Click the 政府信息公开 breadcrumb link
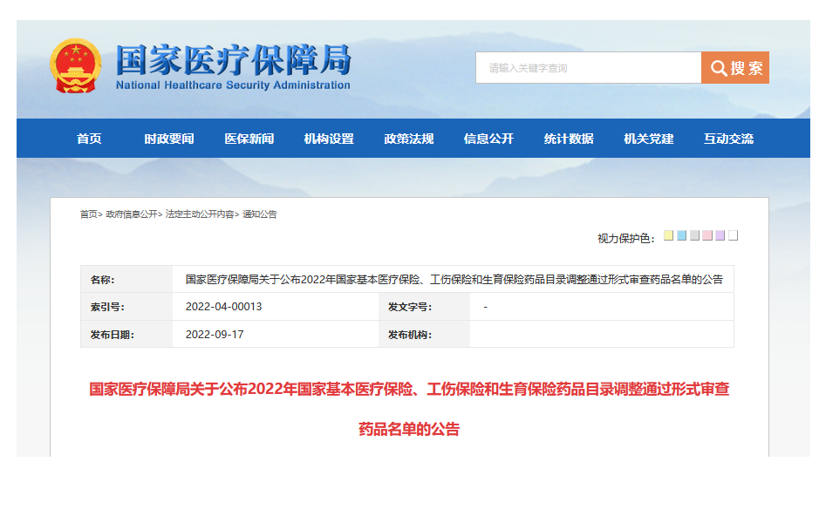The height and width of the screenshot is (516, 826). [x=131, y=214]
